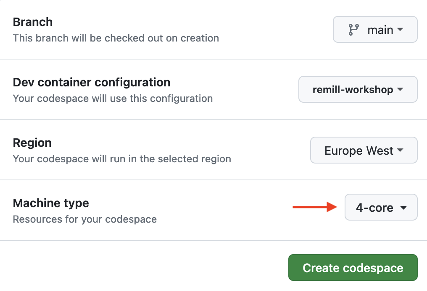Viewport: 427px width, 291px height.
Task: Click the caret arrow beside Europe West
Action: (400, 151)
